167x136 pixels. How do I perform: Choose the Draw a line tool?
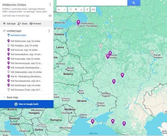click(81, 10)
